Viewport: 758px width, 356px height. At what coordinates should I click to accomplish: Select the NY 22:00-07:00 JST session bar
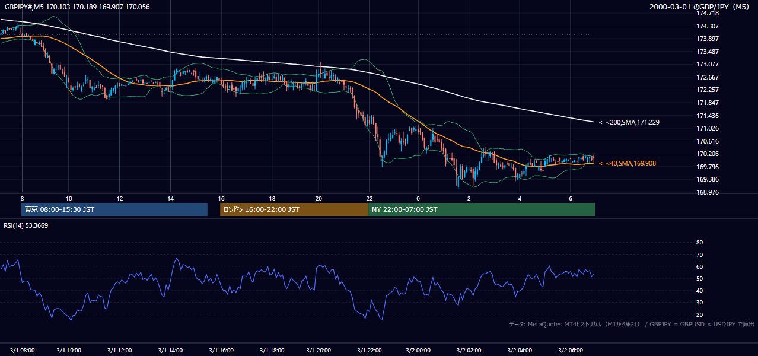pos(482,209)
